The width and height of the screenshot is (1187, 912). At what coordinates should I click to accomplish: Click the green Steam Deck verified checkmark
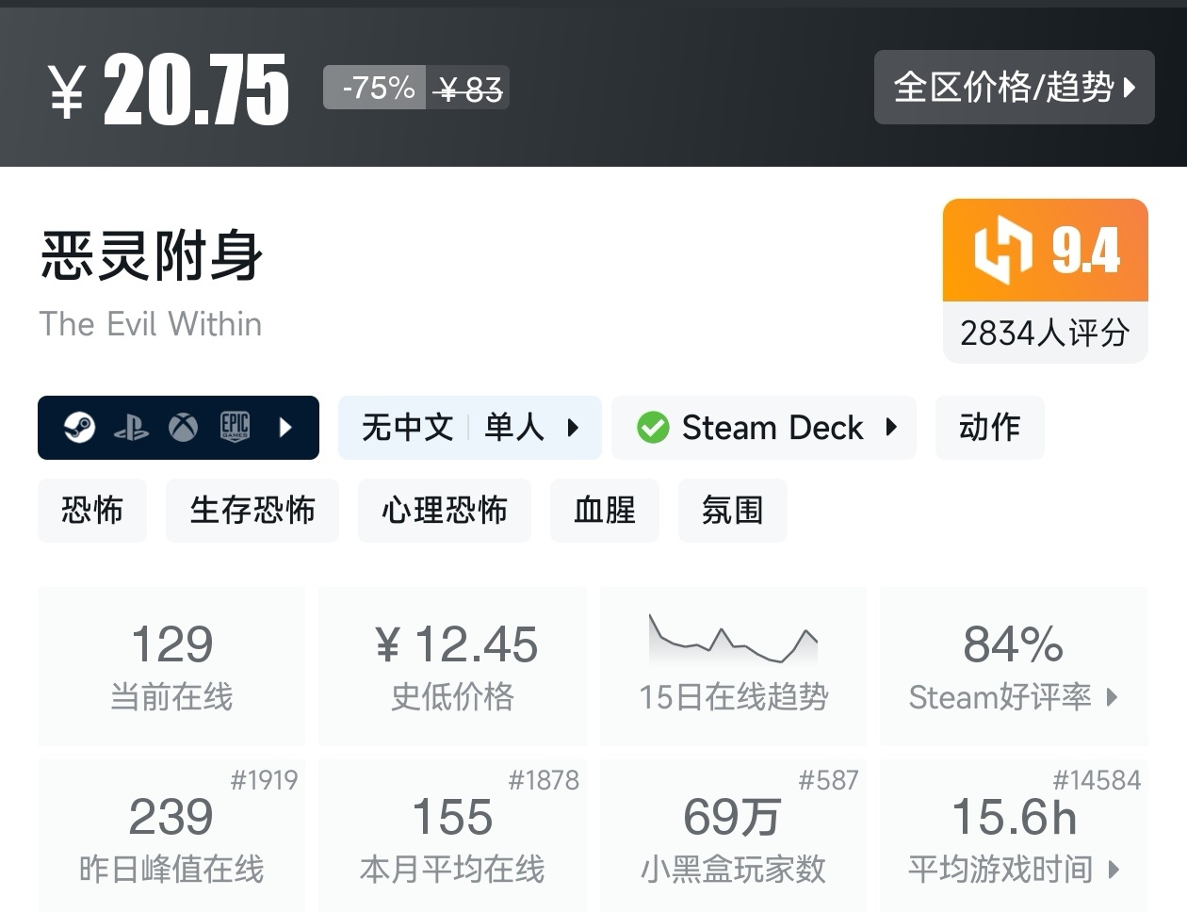652,428
